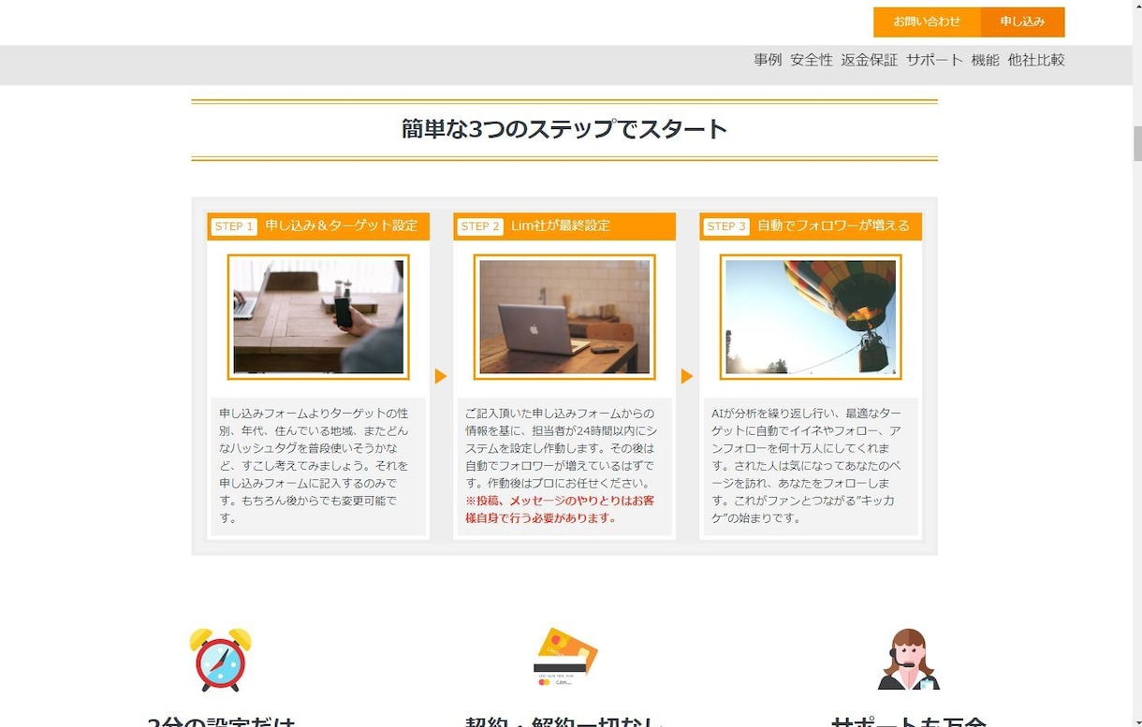Click the arrow between STEP 1 and STEP 2
The image size is (1142, 727).
(x=441, y=376)
